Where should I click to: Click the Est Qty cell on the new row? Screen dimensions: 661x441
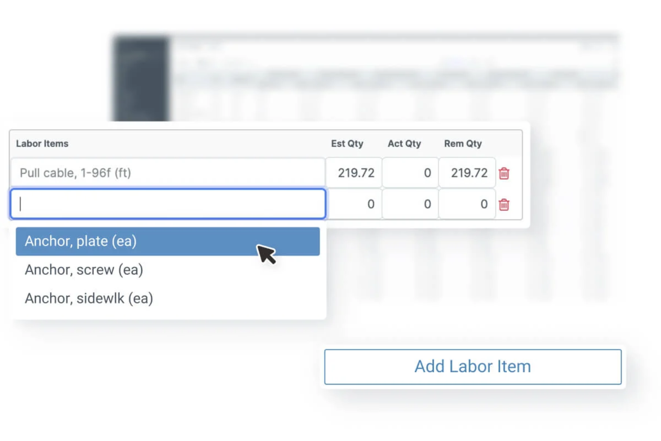354,204
